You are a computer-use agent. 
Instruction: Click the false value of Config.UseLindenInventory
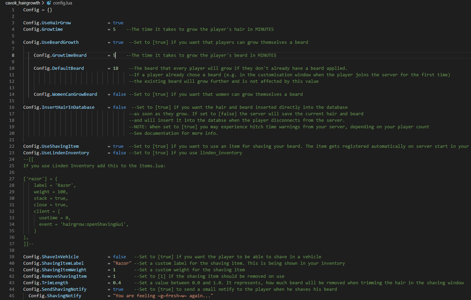(x=120, y=153)
